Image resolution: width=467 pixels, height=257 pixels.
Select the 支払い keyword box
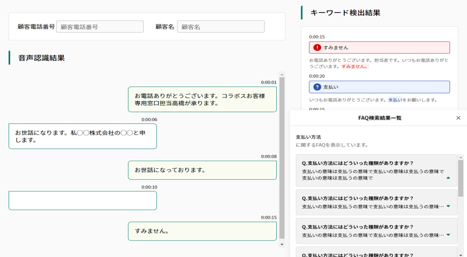pos(379,87)
